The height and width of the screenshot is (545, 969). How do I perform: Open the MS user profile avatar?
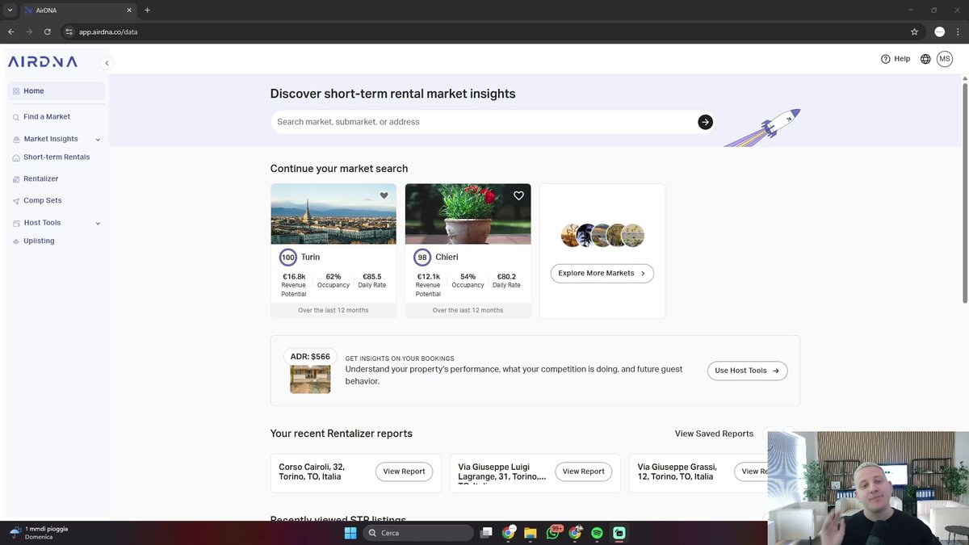coord(944,59)
